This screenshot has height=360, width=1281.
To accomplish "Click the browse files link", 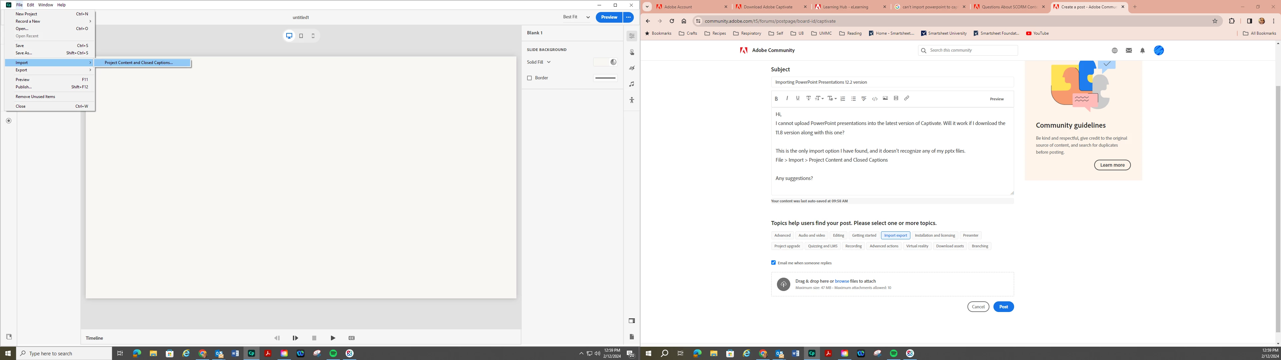I will click(x=841, y=281).
